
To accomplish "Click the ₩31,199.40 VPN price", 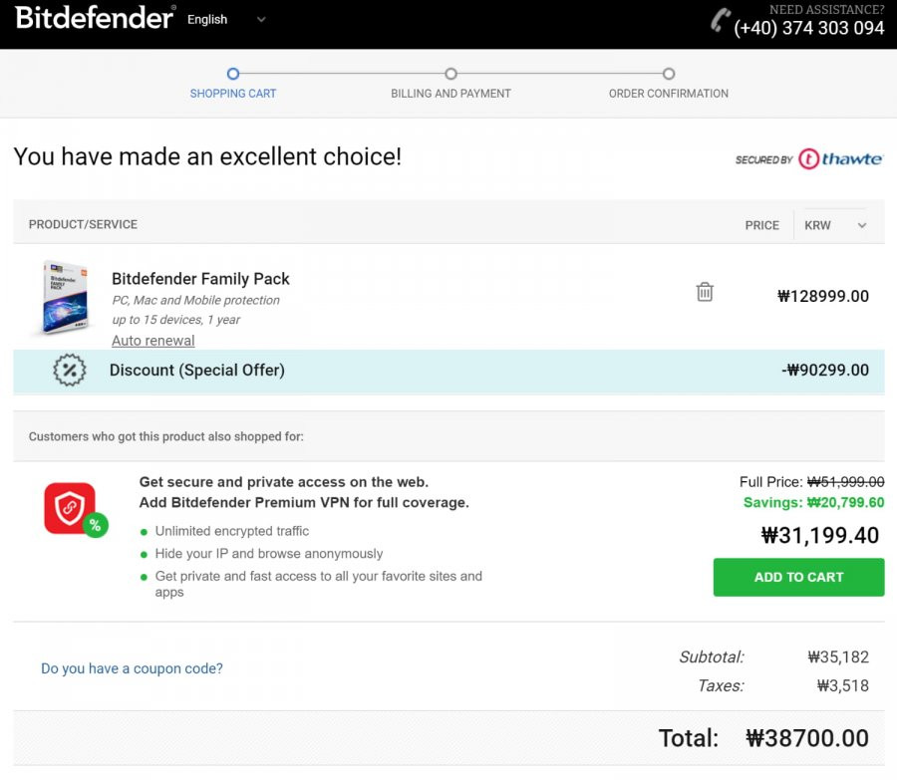I will pos(820,535).
